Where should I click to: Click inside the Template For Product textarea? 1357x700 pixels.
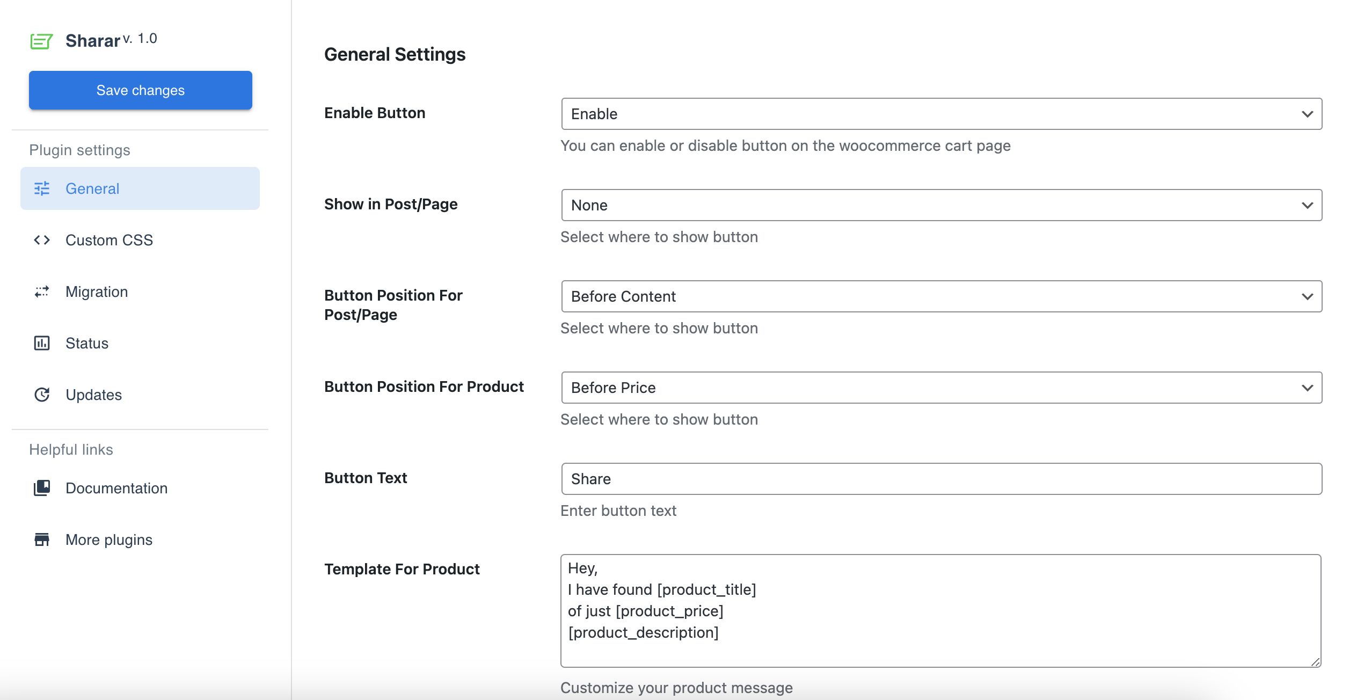(x=940, y=611)
